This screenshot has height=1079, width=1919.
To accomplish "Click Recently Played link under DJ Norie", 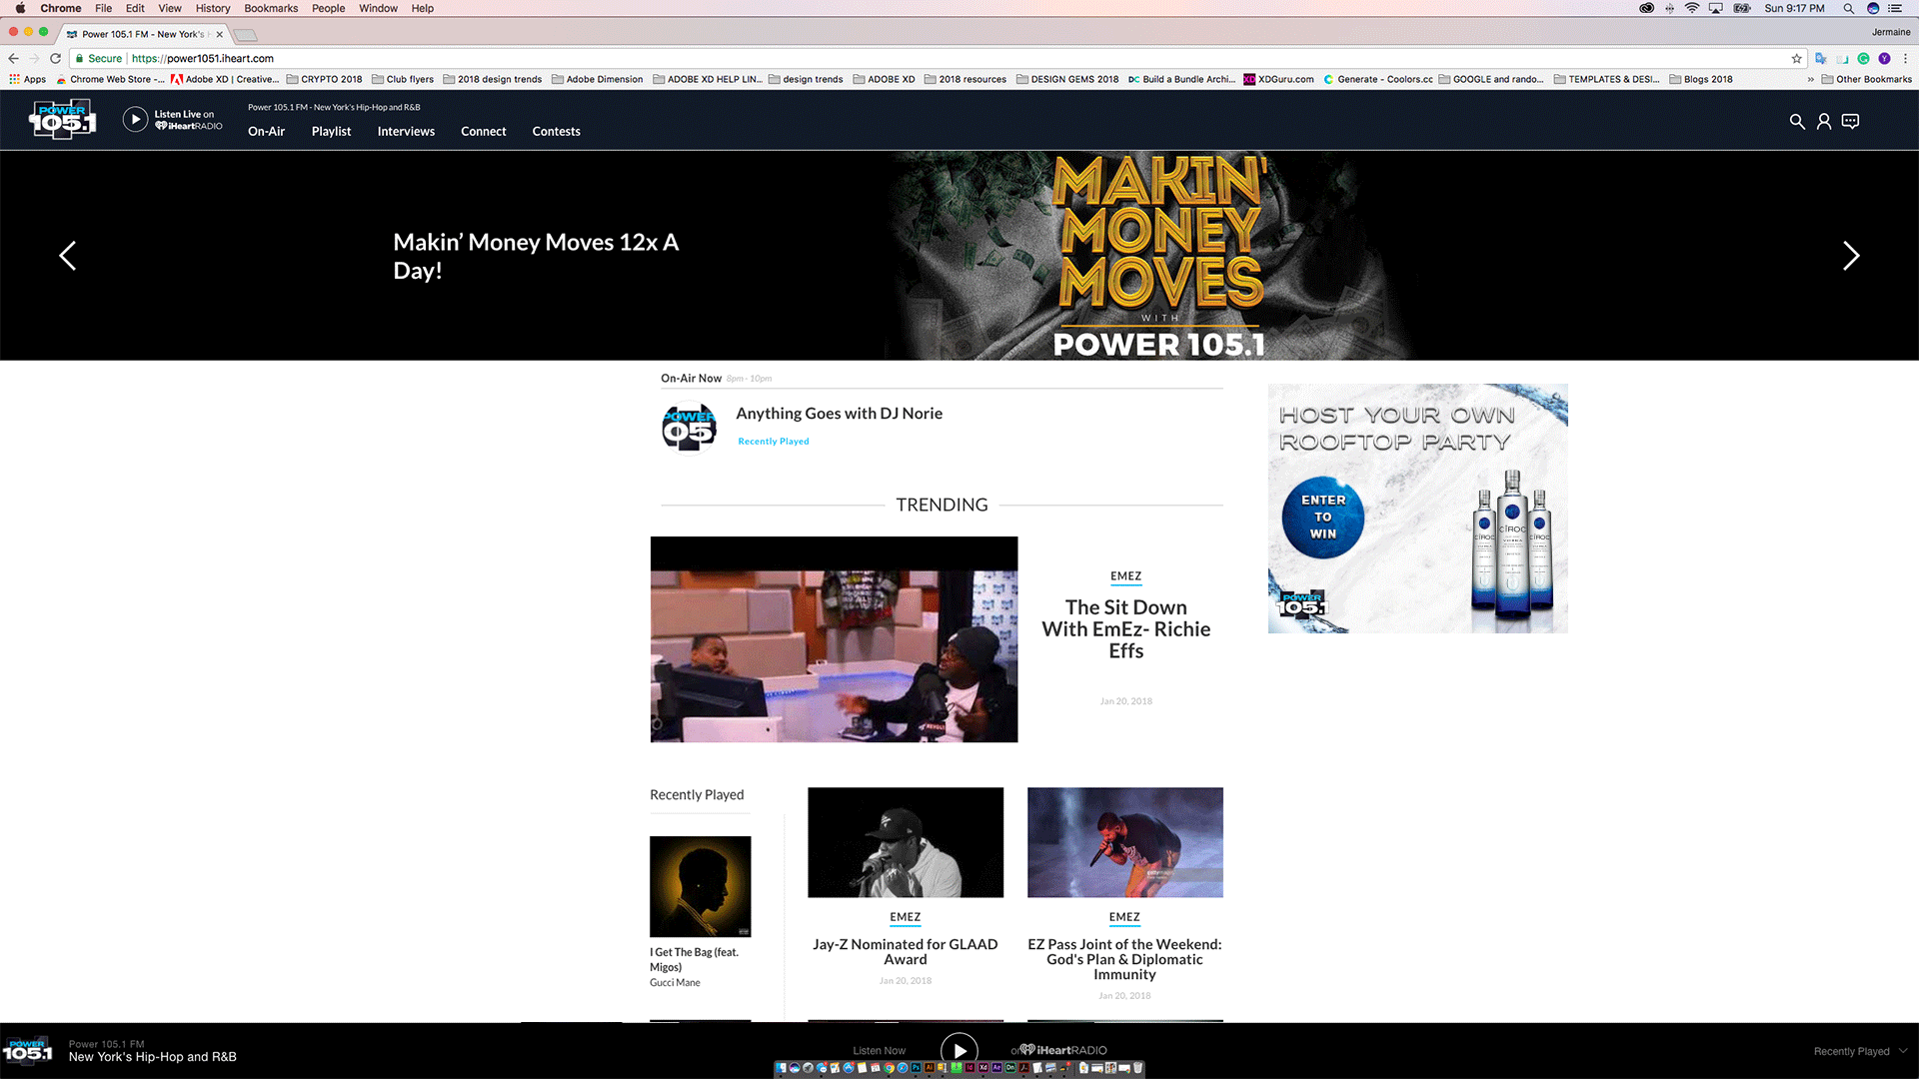I will pyautogui.click(x=774, y=441).
